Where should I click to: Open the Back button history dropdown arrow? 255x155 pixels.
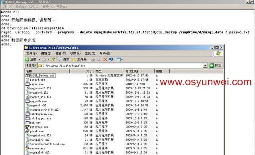pyautogui.click(x=39, y=59)
